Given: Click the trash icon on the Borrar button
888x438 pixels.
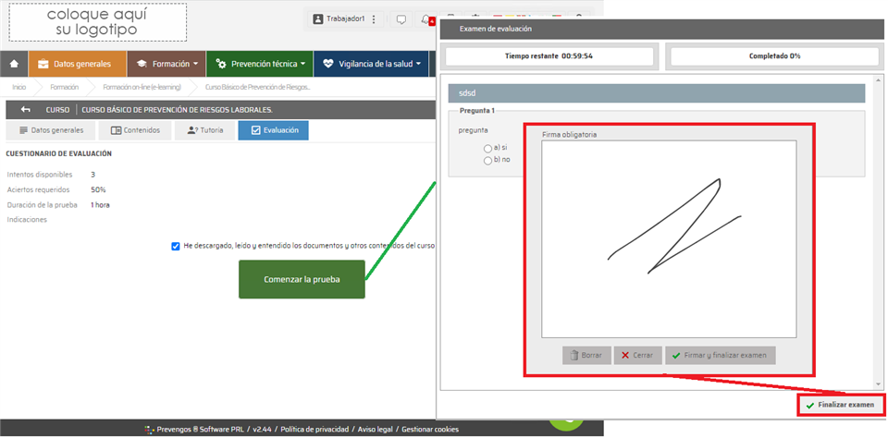Looking at the screenshot, I should coord(573,356).
